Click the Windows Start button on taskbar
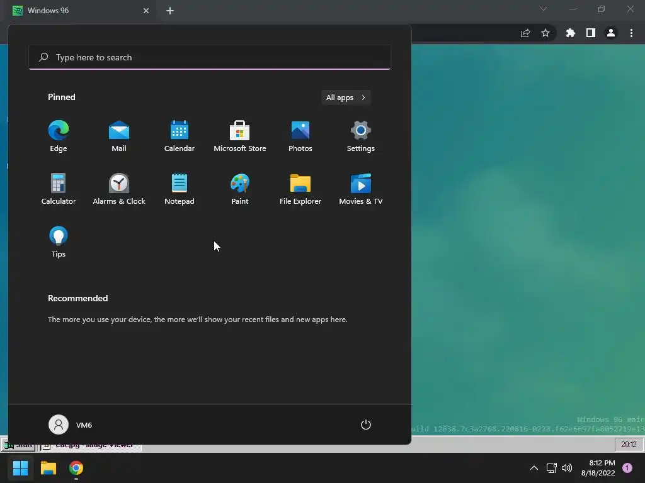 tap(21, 468)
